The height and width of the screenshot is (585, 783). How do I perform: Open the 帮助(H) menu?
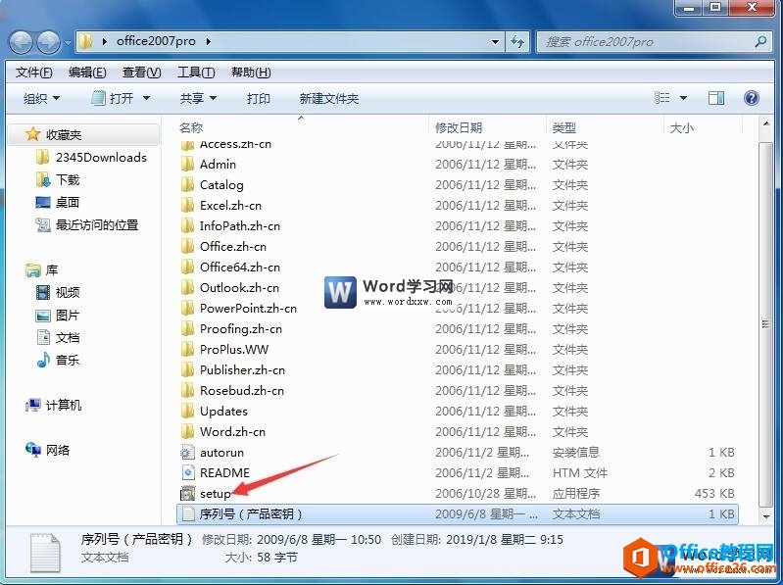coord(251,73)
